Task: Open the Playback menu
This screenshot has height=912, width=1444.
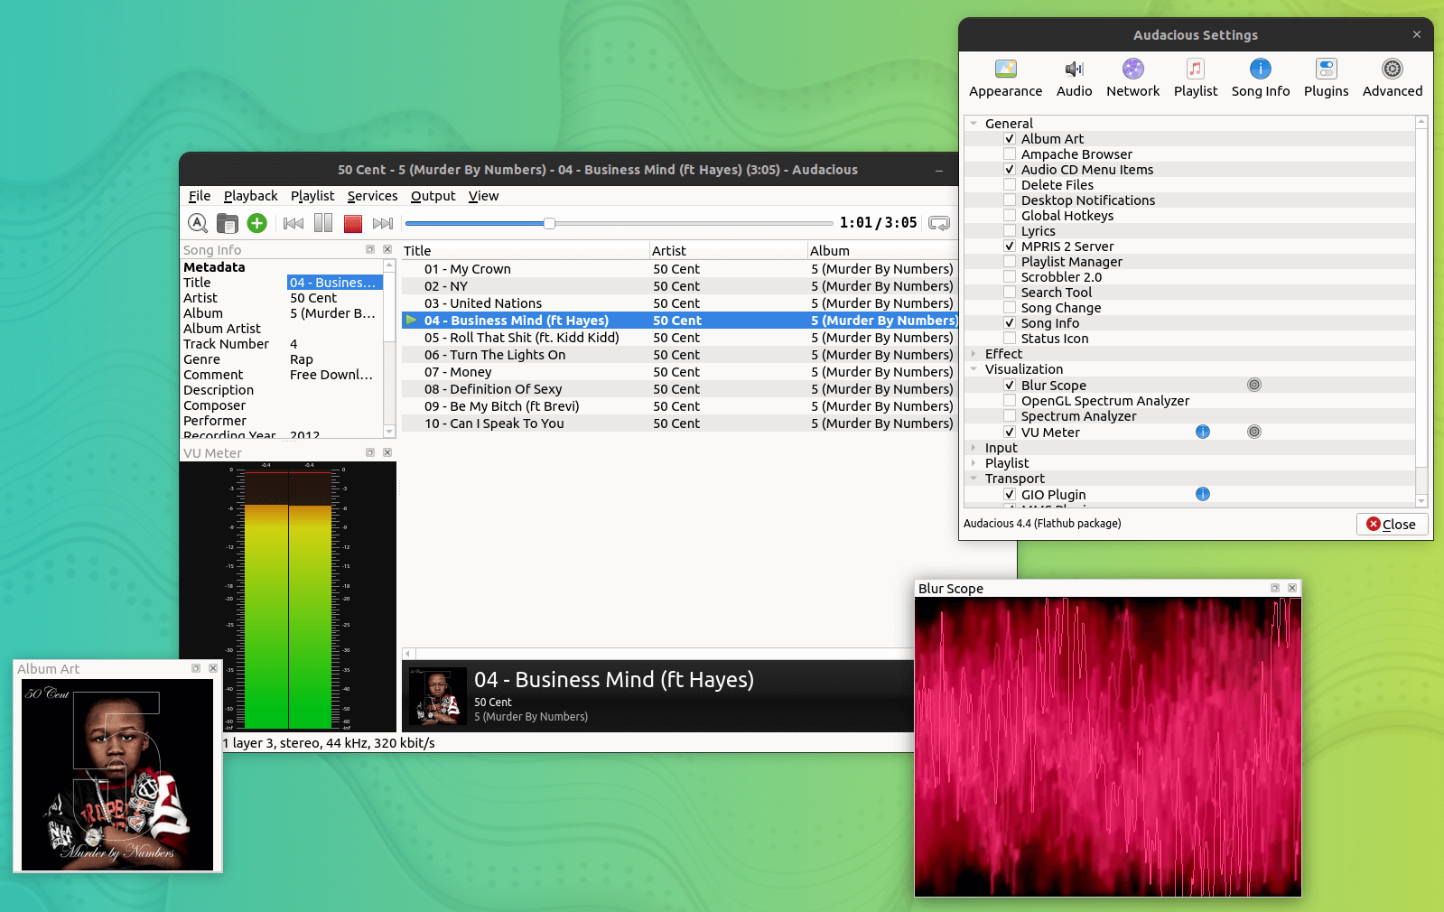Action: coord(251,196)
